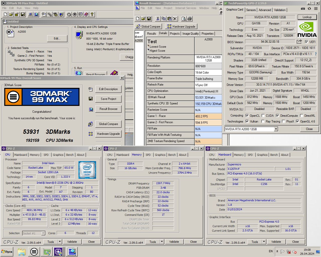Image resolution: width=321 pixels, height=257 pixels.
Task: Open the GPU selection dropdown in GPU-Z
Action: pos(276,129)
